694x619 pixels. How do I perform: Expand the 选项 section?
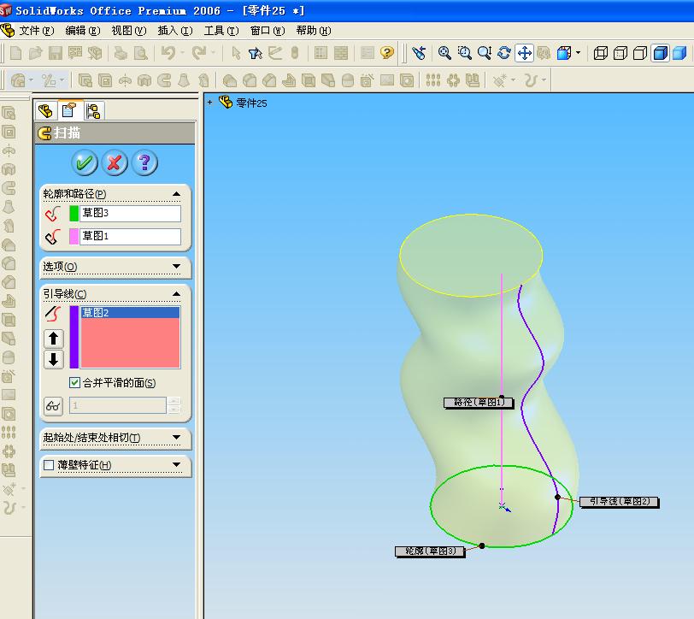pyautogui.click(x=176, y=266)
